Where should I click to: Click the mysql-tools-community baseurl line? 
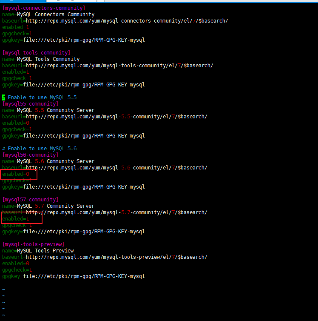[108, 66]
